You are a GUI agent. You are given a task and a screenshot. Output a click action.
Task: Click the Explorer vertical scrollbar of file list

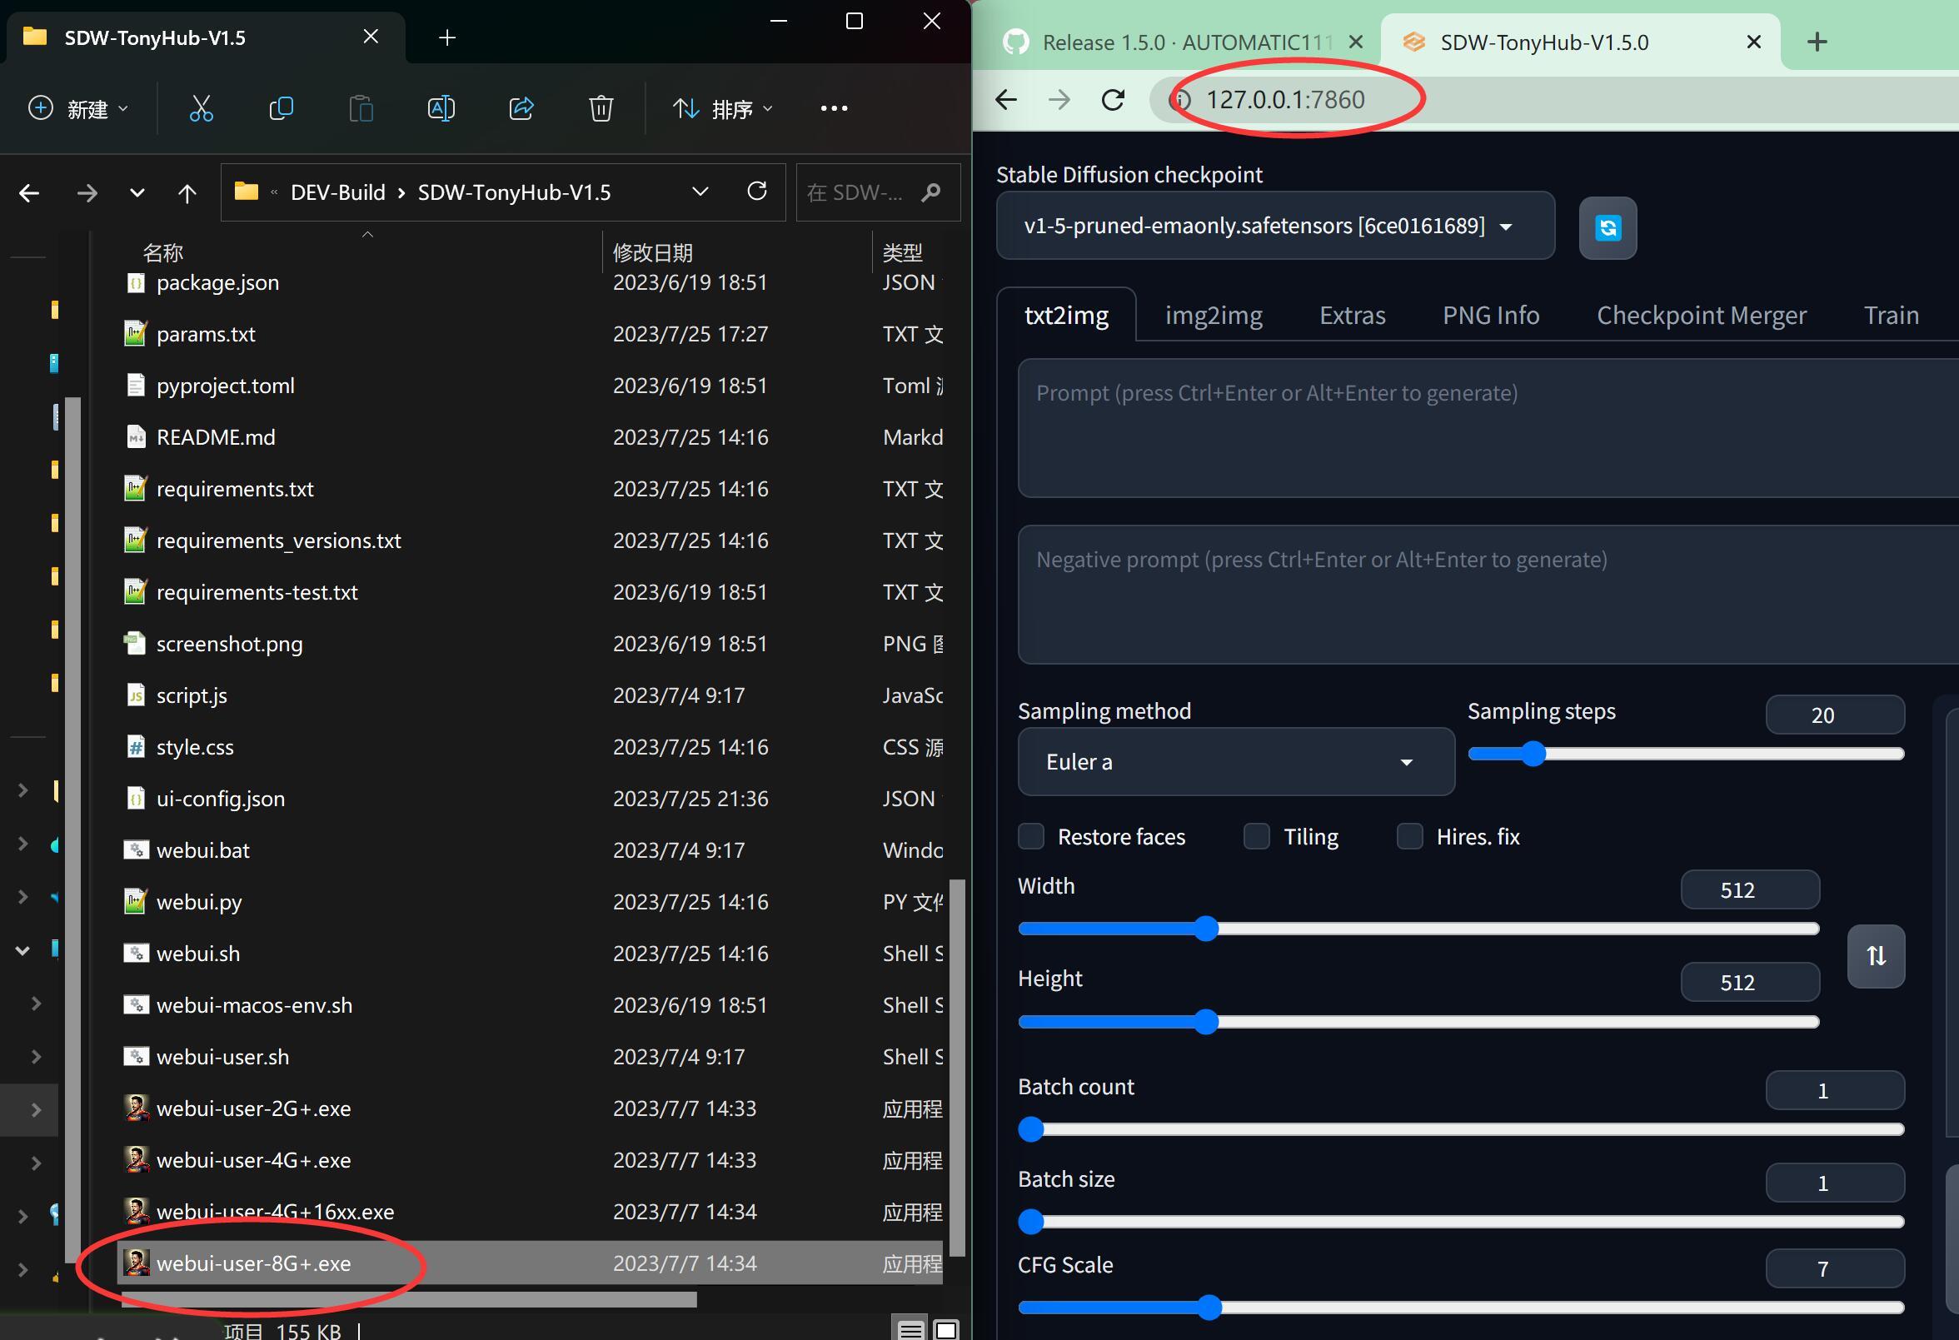(957, 1068)
